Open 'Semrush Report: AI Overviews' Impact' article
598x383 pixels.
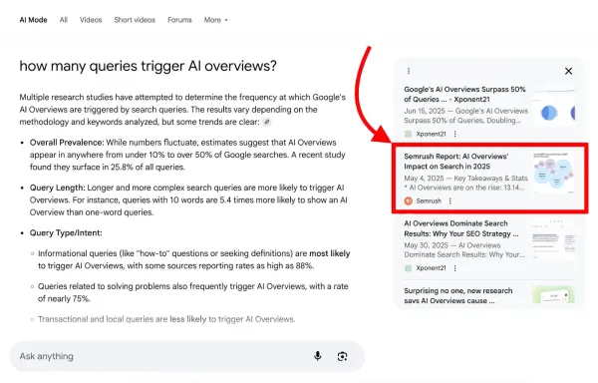click(456, 162)
